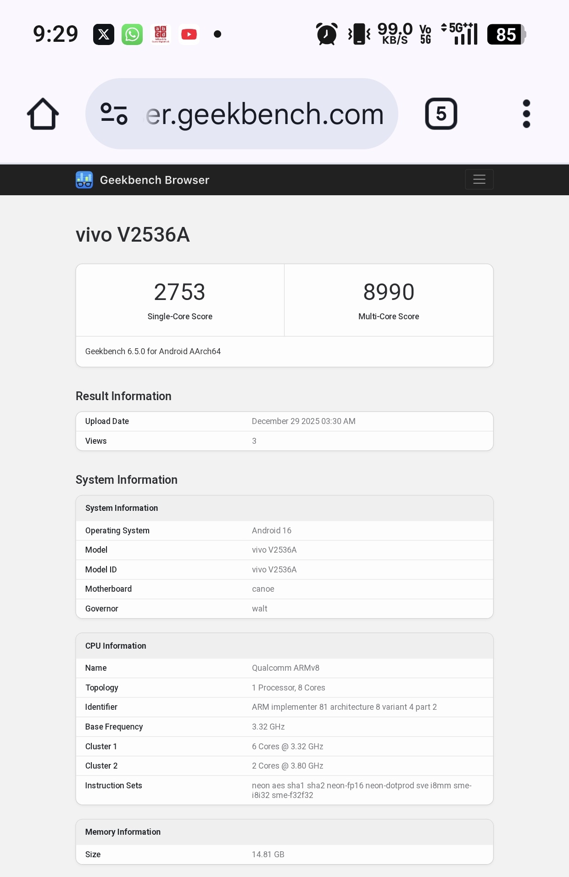Tap the battery indicator showing 85
The image size is (569, 877).
(x=506, y=34)
